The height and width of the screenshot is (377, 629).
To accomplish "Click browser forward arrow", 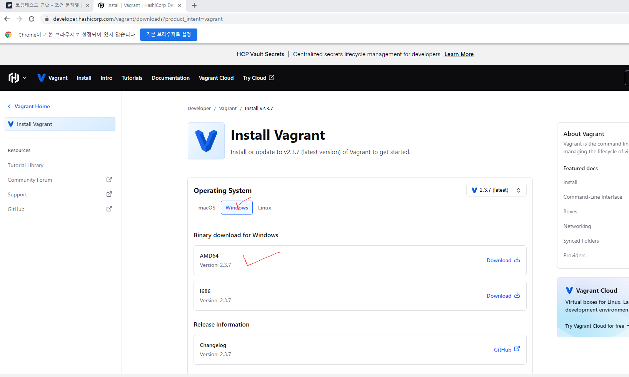I will point(19,19).
